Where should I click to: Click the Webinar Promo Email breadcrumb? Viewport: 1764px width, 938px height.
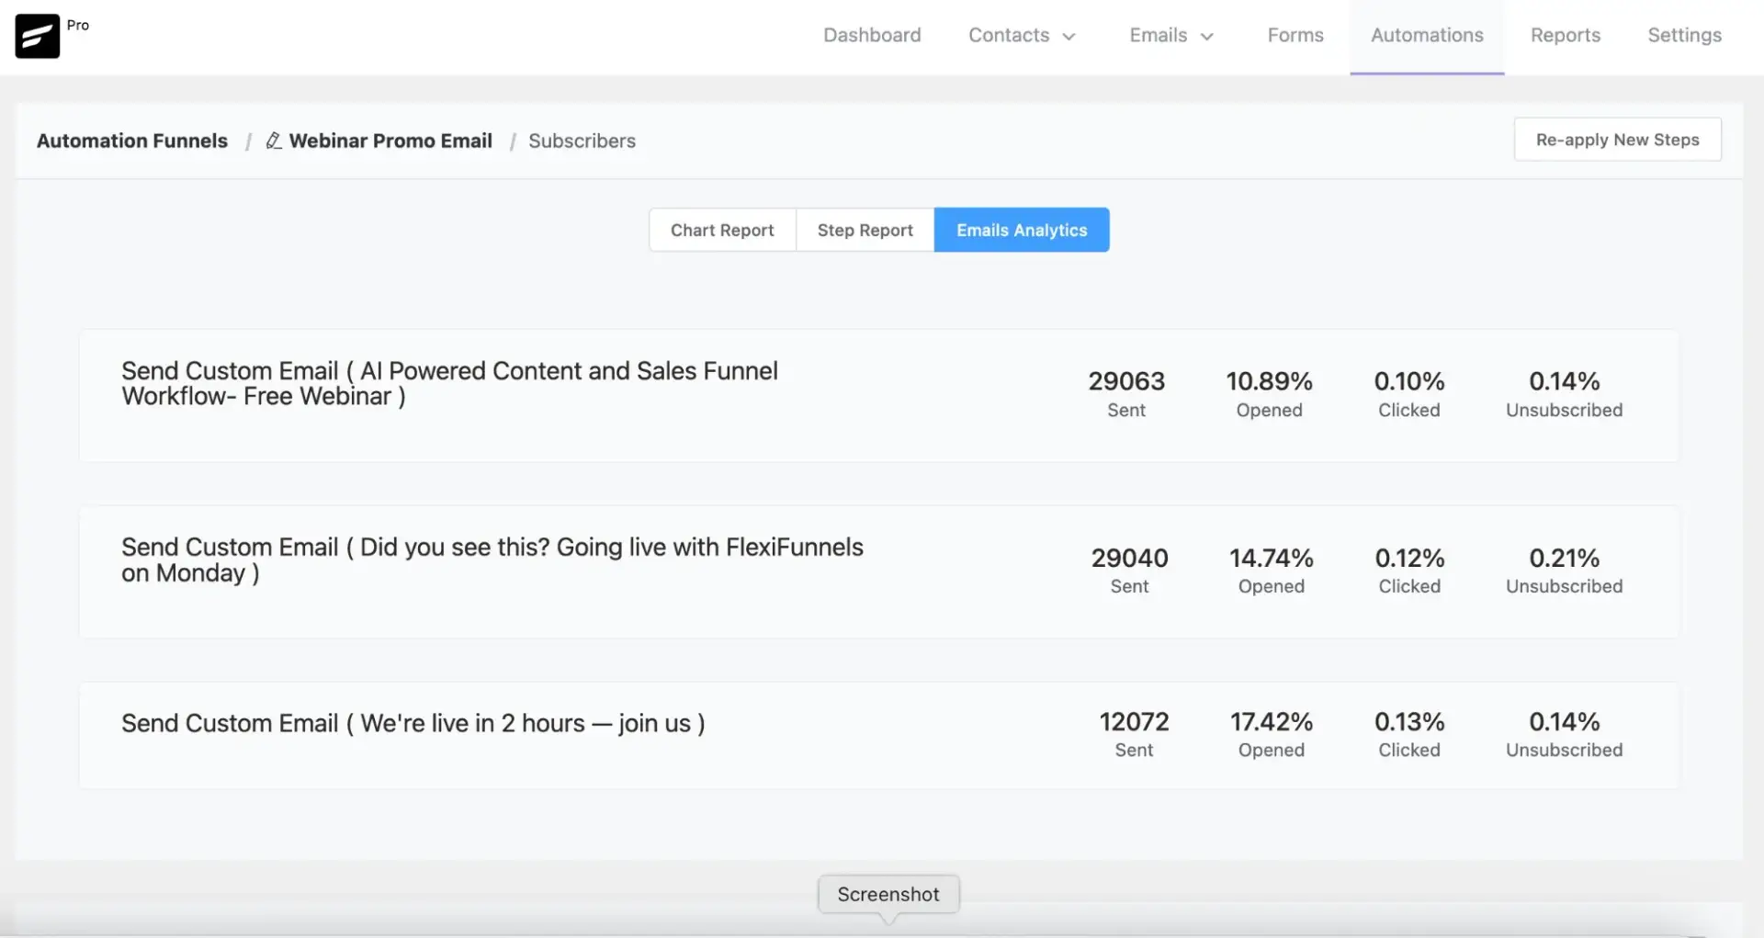390,141
